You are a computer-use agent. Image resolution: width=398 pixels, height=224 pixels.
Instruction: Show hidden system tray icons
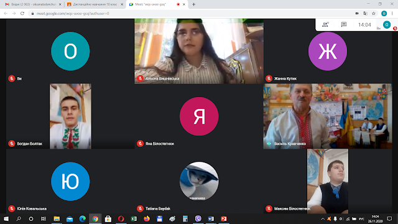coord(323,218)
